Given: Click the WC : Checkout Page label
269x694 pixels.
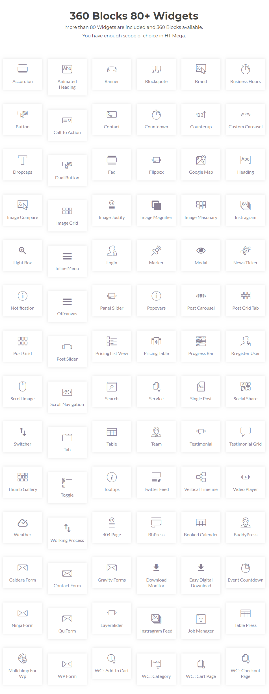Looking at the screenshot, I should pyautogui.click(x=246, y=673).
